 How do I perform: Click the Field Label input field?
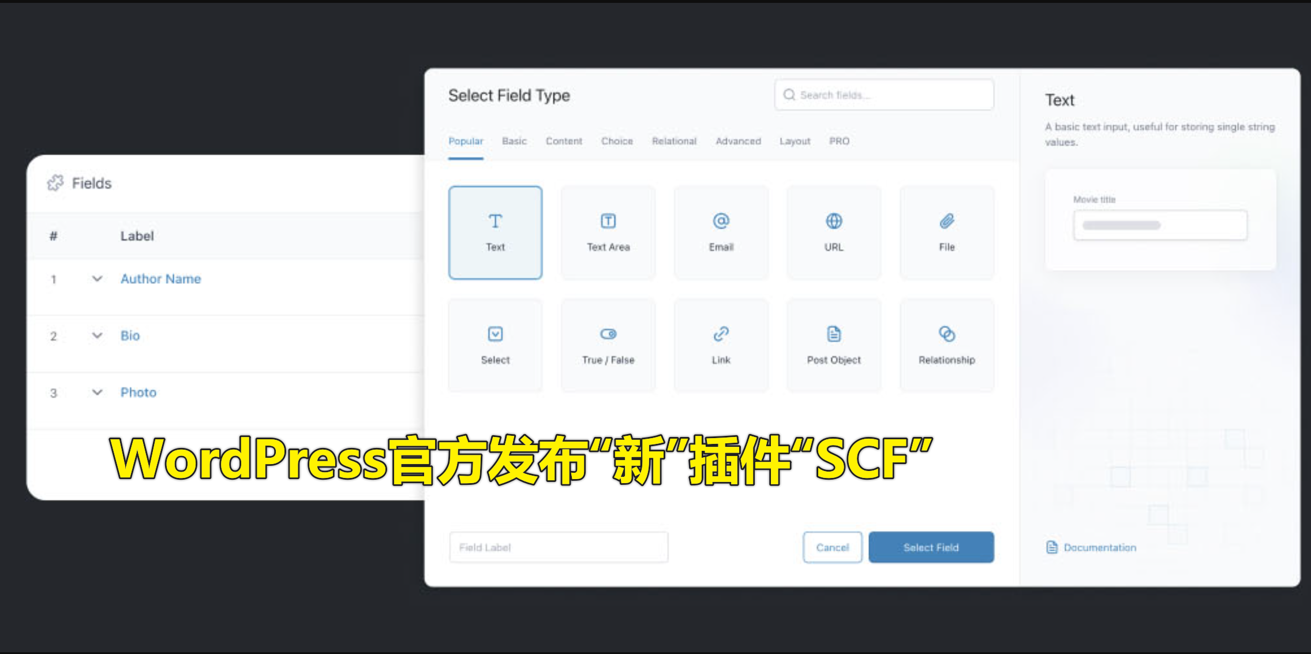(557, 547)
